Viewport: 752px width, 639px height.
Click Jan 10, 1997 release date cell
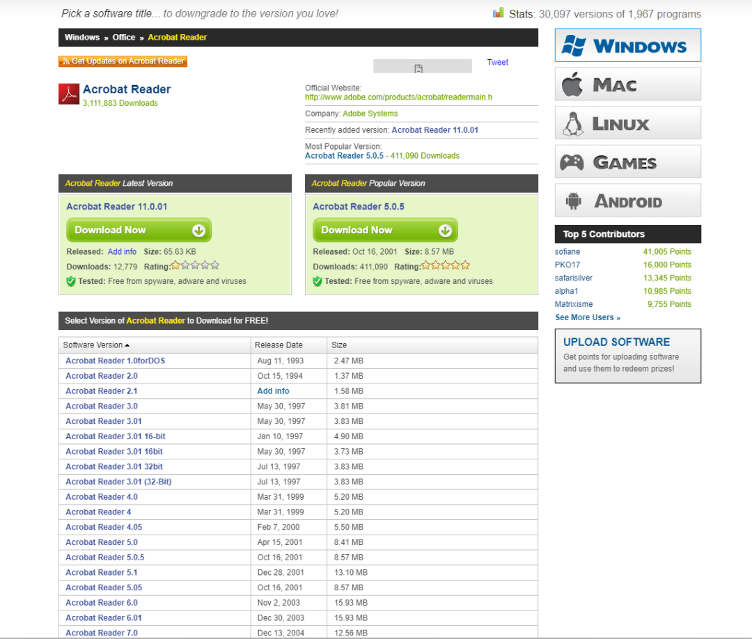[x=280, y=436]
